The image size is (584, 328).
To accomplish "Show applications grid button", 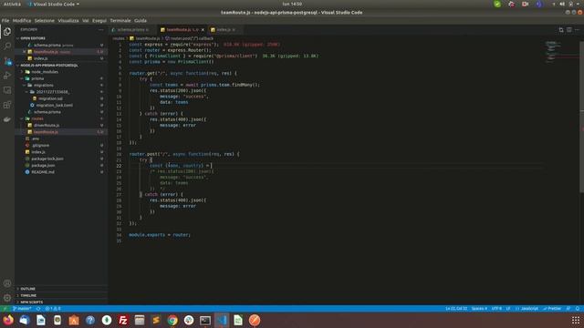I will point(576,320).
